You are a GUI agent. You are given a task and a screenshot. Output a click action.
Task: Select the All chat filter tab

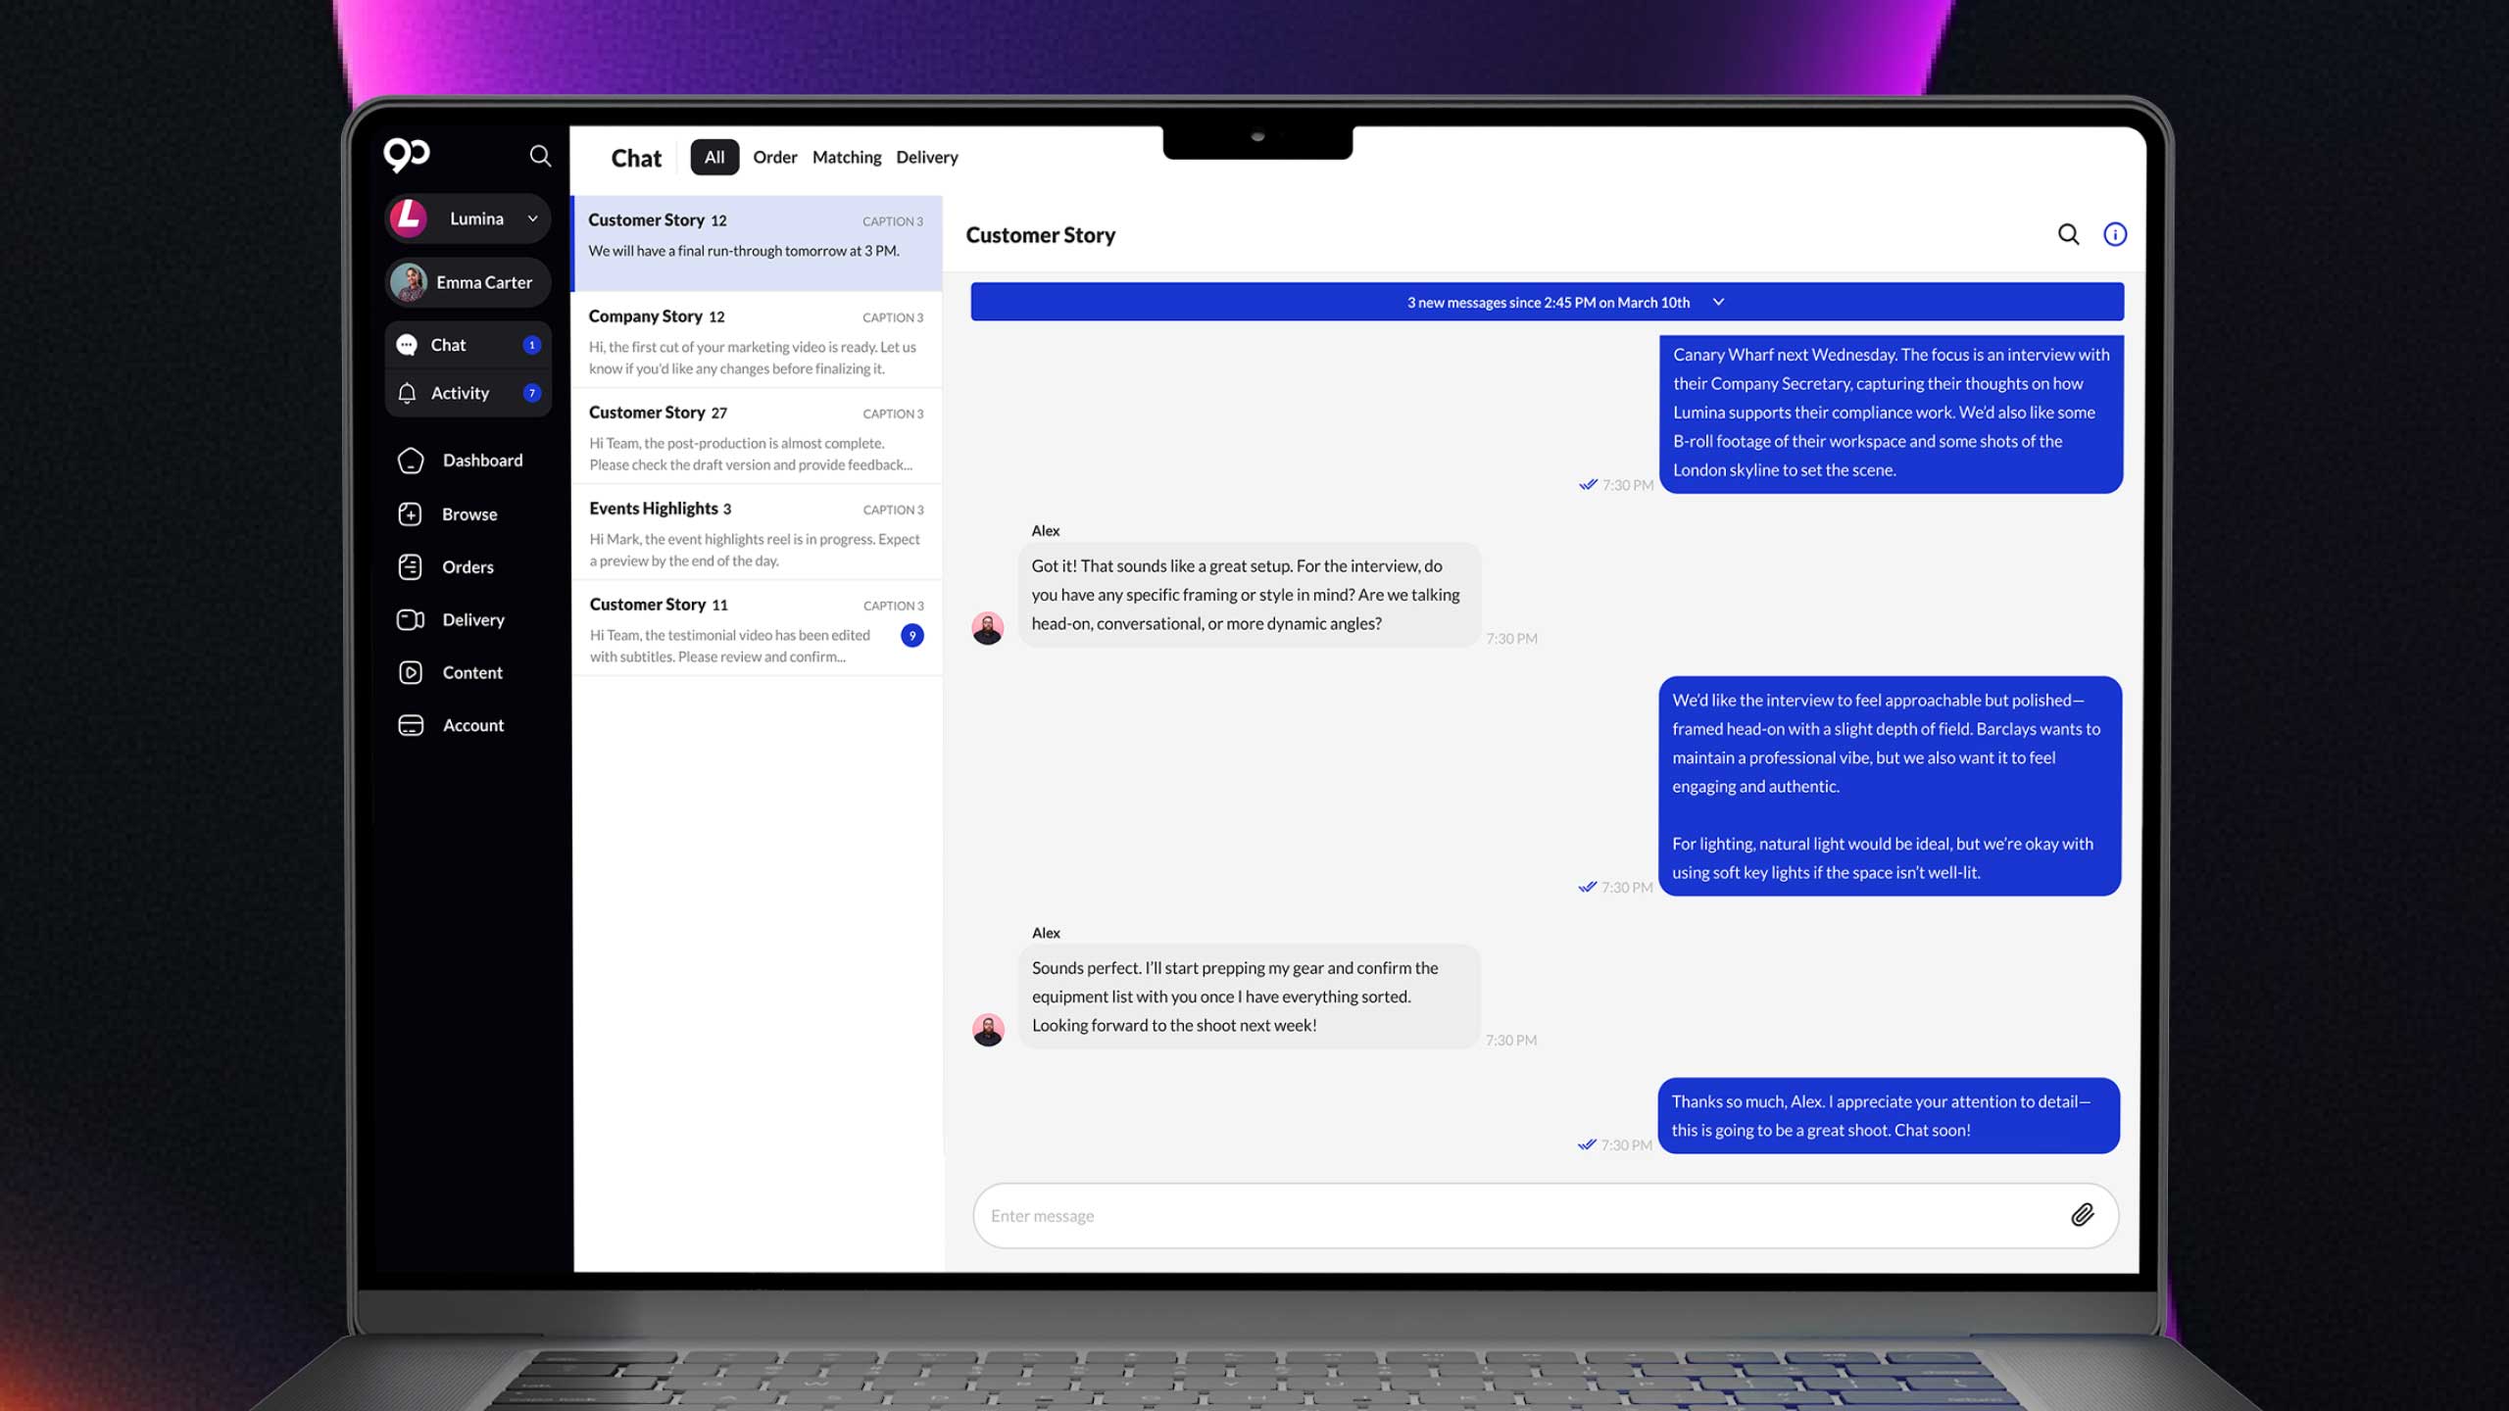tap(714, 157)
